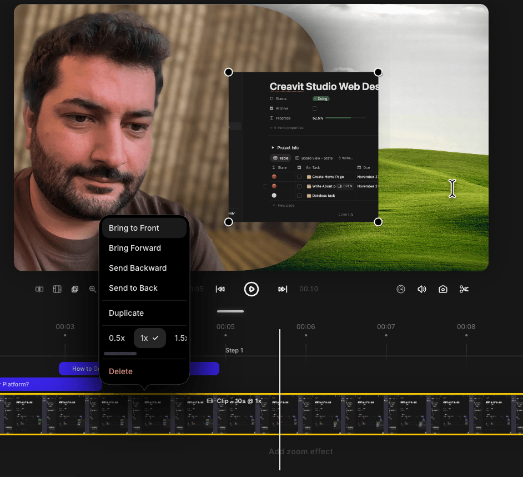
Task: Take a snapshot with camera icon
Action: pyautogui.click(x=442, y=289)
